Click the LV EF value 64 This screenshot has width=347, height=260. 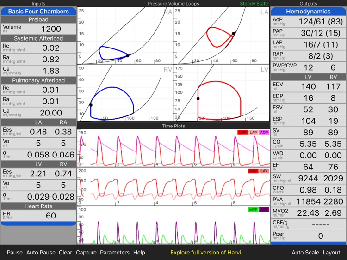[308, 167]
